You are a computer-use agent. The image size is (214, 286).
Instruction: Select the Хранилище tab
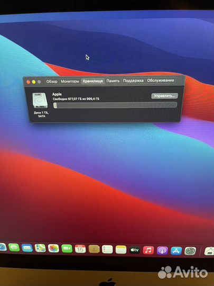click(x=93, y=81)
